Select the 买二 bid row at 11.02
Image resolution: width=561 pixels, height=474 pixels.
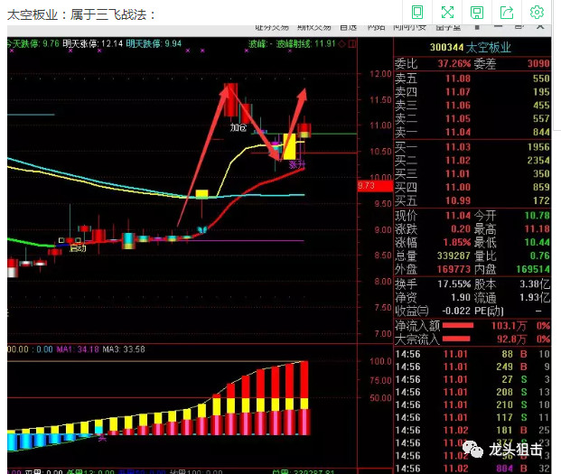coord(472,160)
